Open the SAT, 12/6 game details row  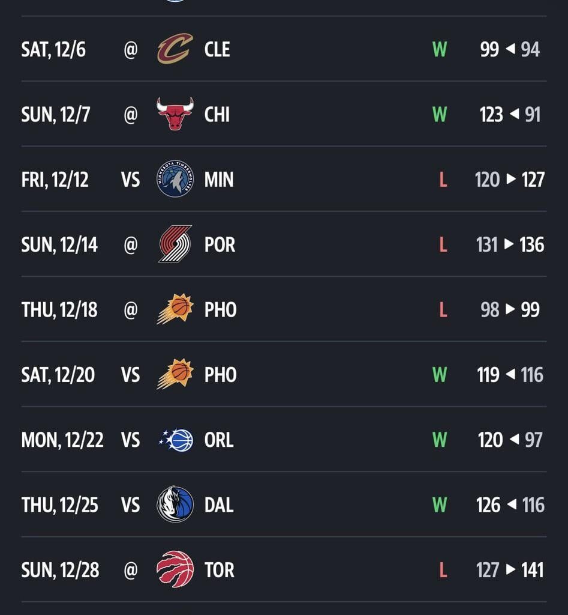284,50
